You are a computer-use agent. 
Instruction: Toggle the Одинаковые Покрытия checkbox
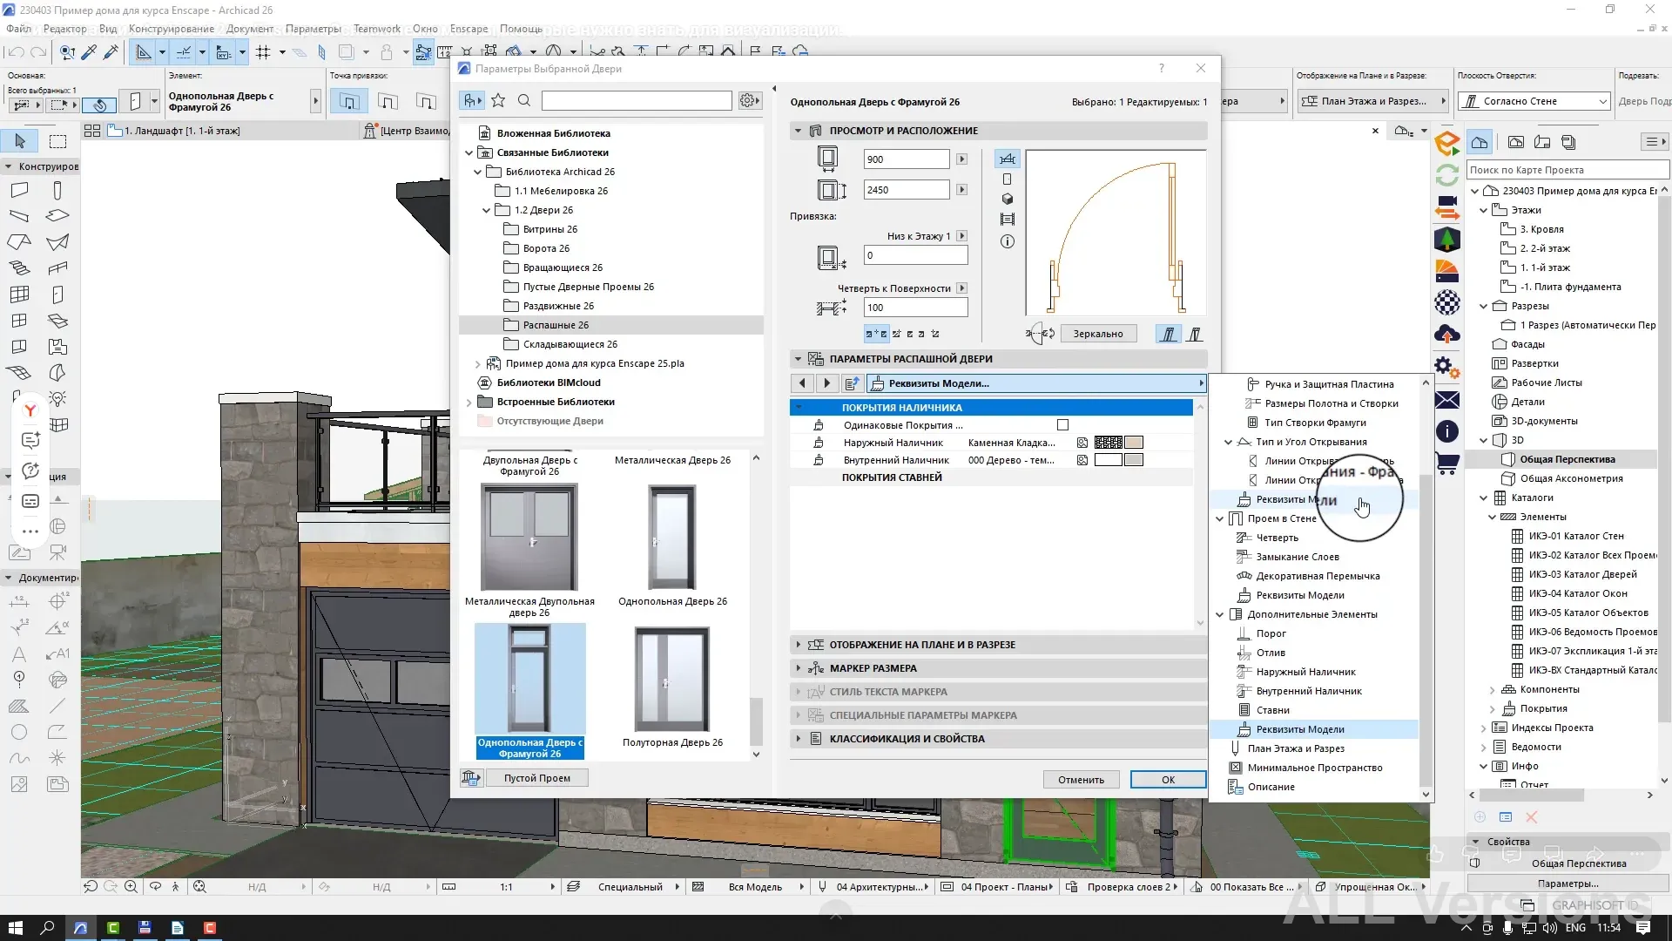(x=1062, y=425)
